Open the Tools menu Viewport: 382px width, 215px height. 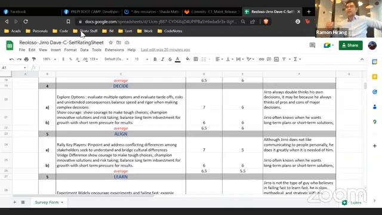[x=97, y=50]
